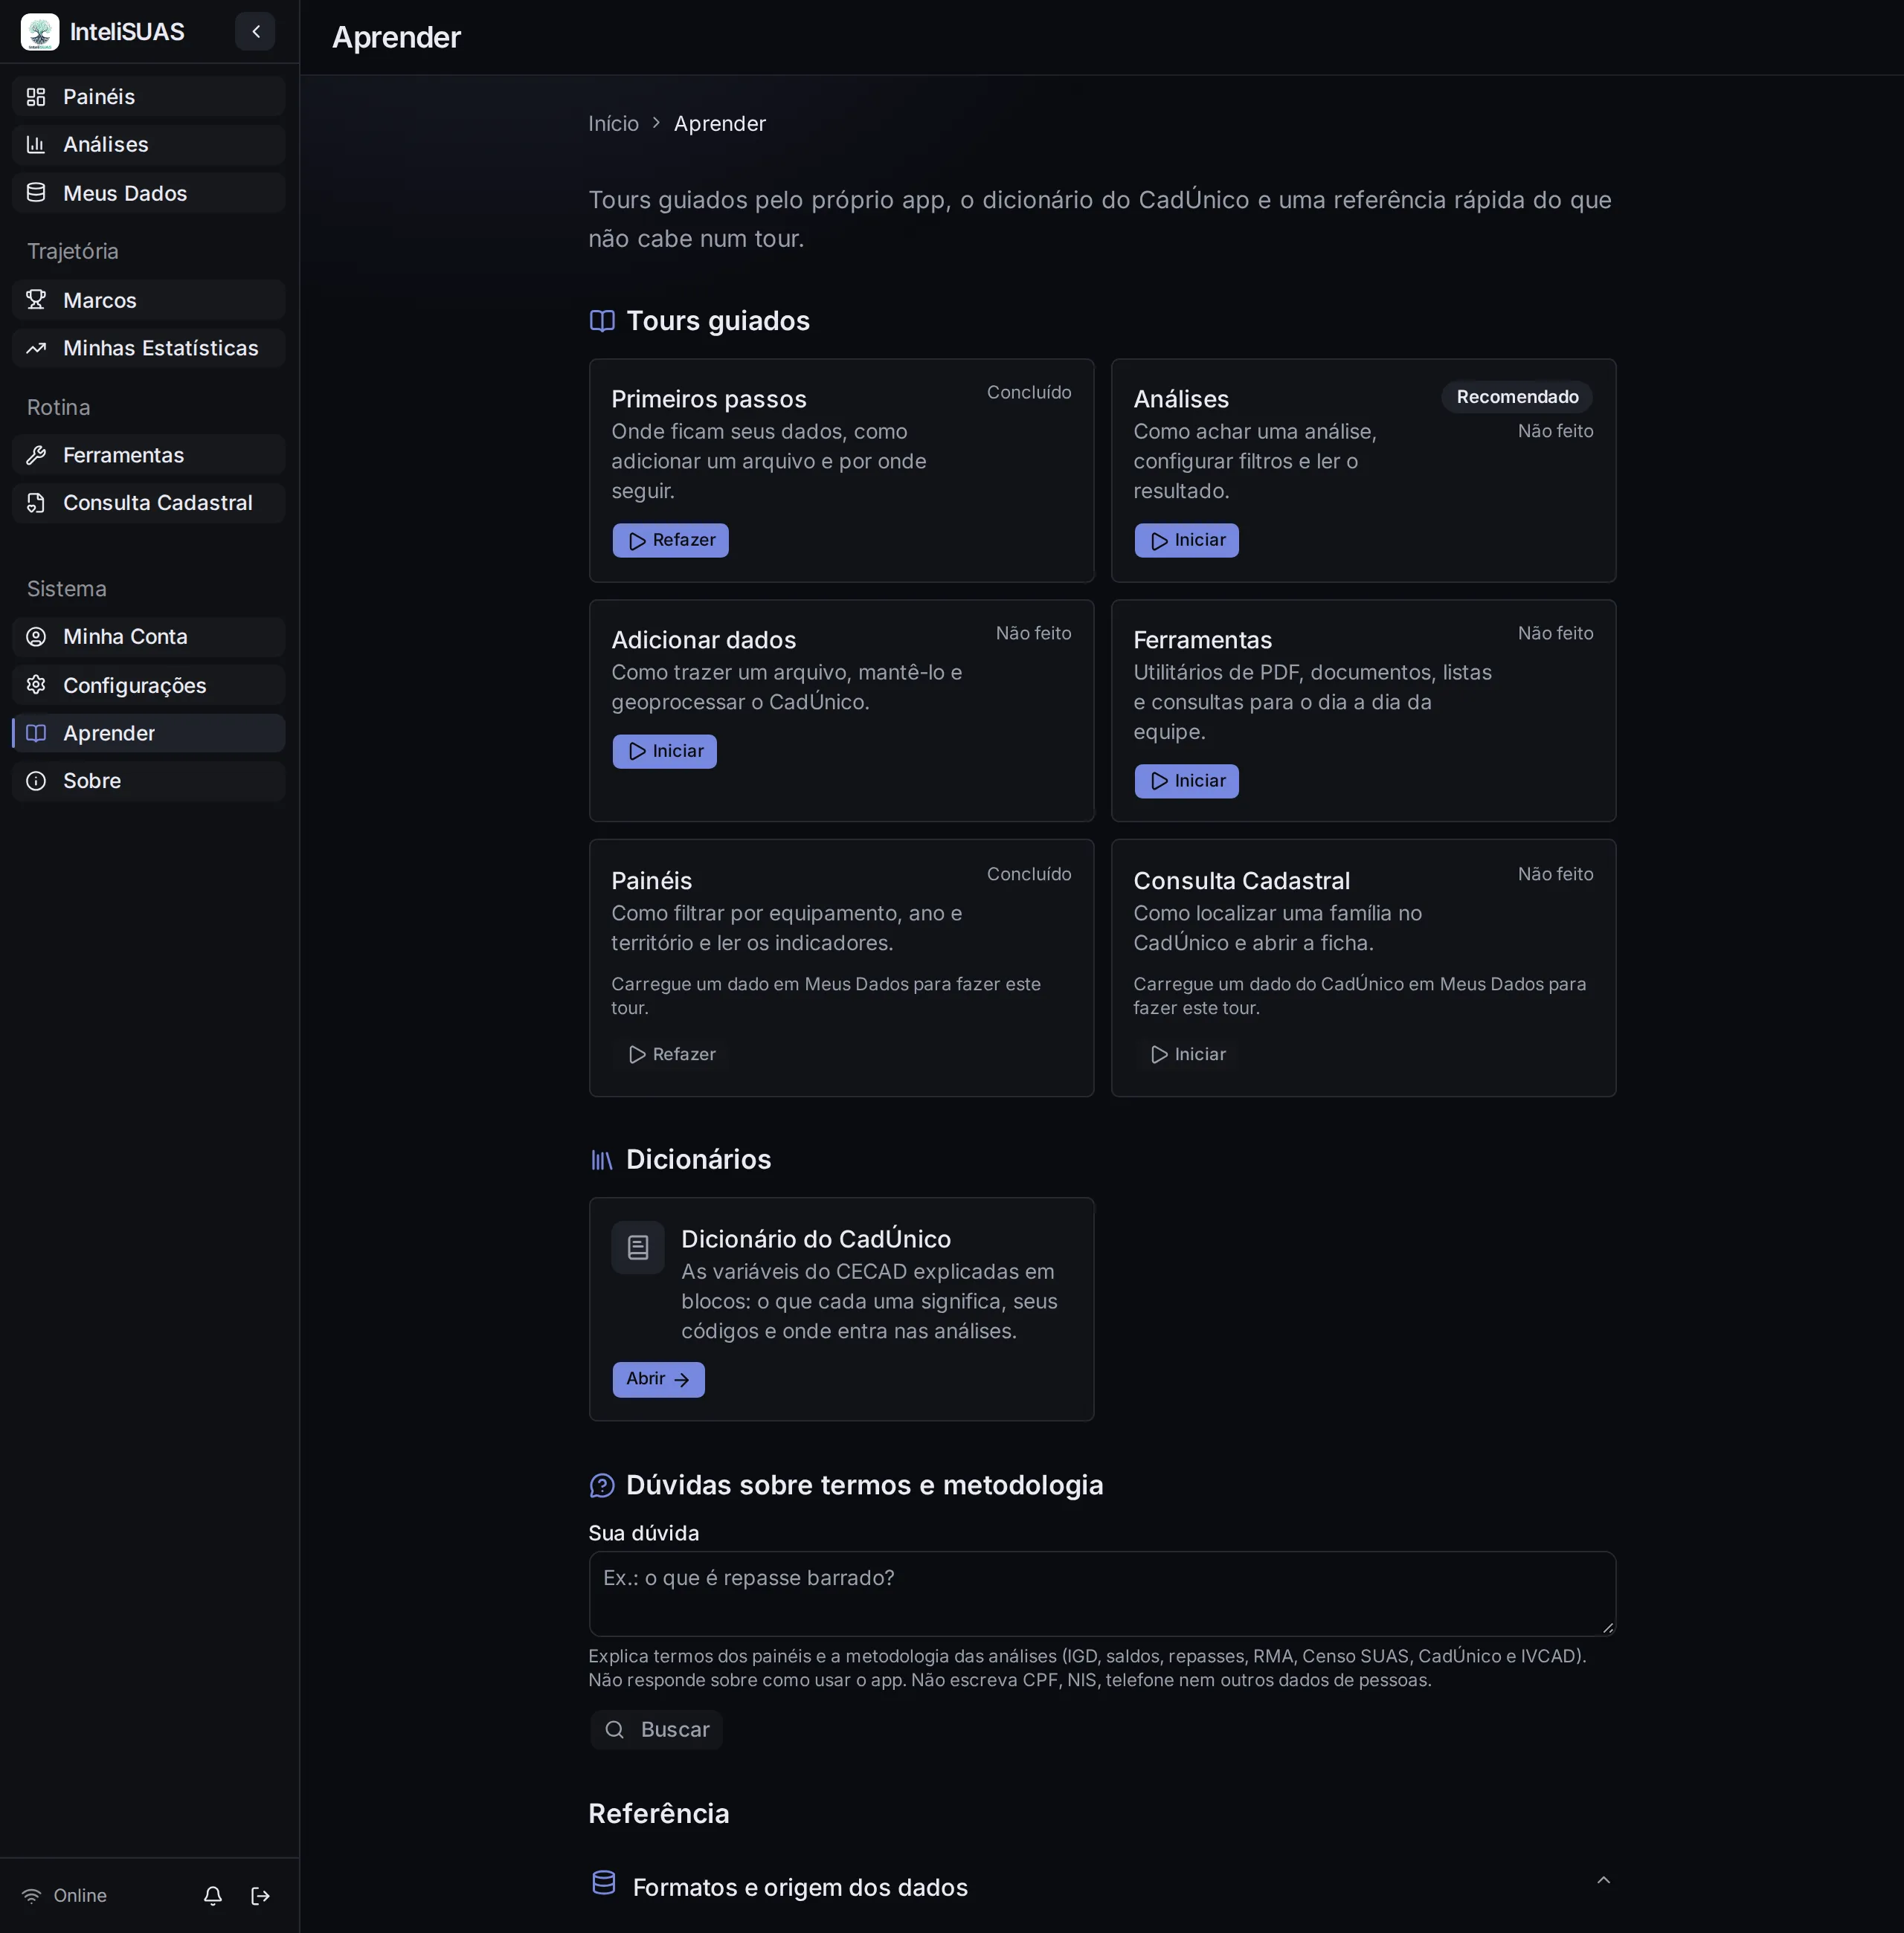Image resolution: width=1904 pixels, height=1933 pixels.
Task: Start the Análises recommended tour
Action: (x=1186, y=540)
